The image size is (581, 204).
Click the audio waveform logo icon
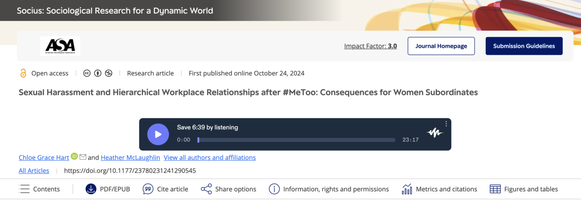tap(435, 133)
